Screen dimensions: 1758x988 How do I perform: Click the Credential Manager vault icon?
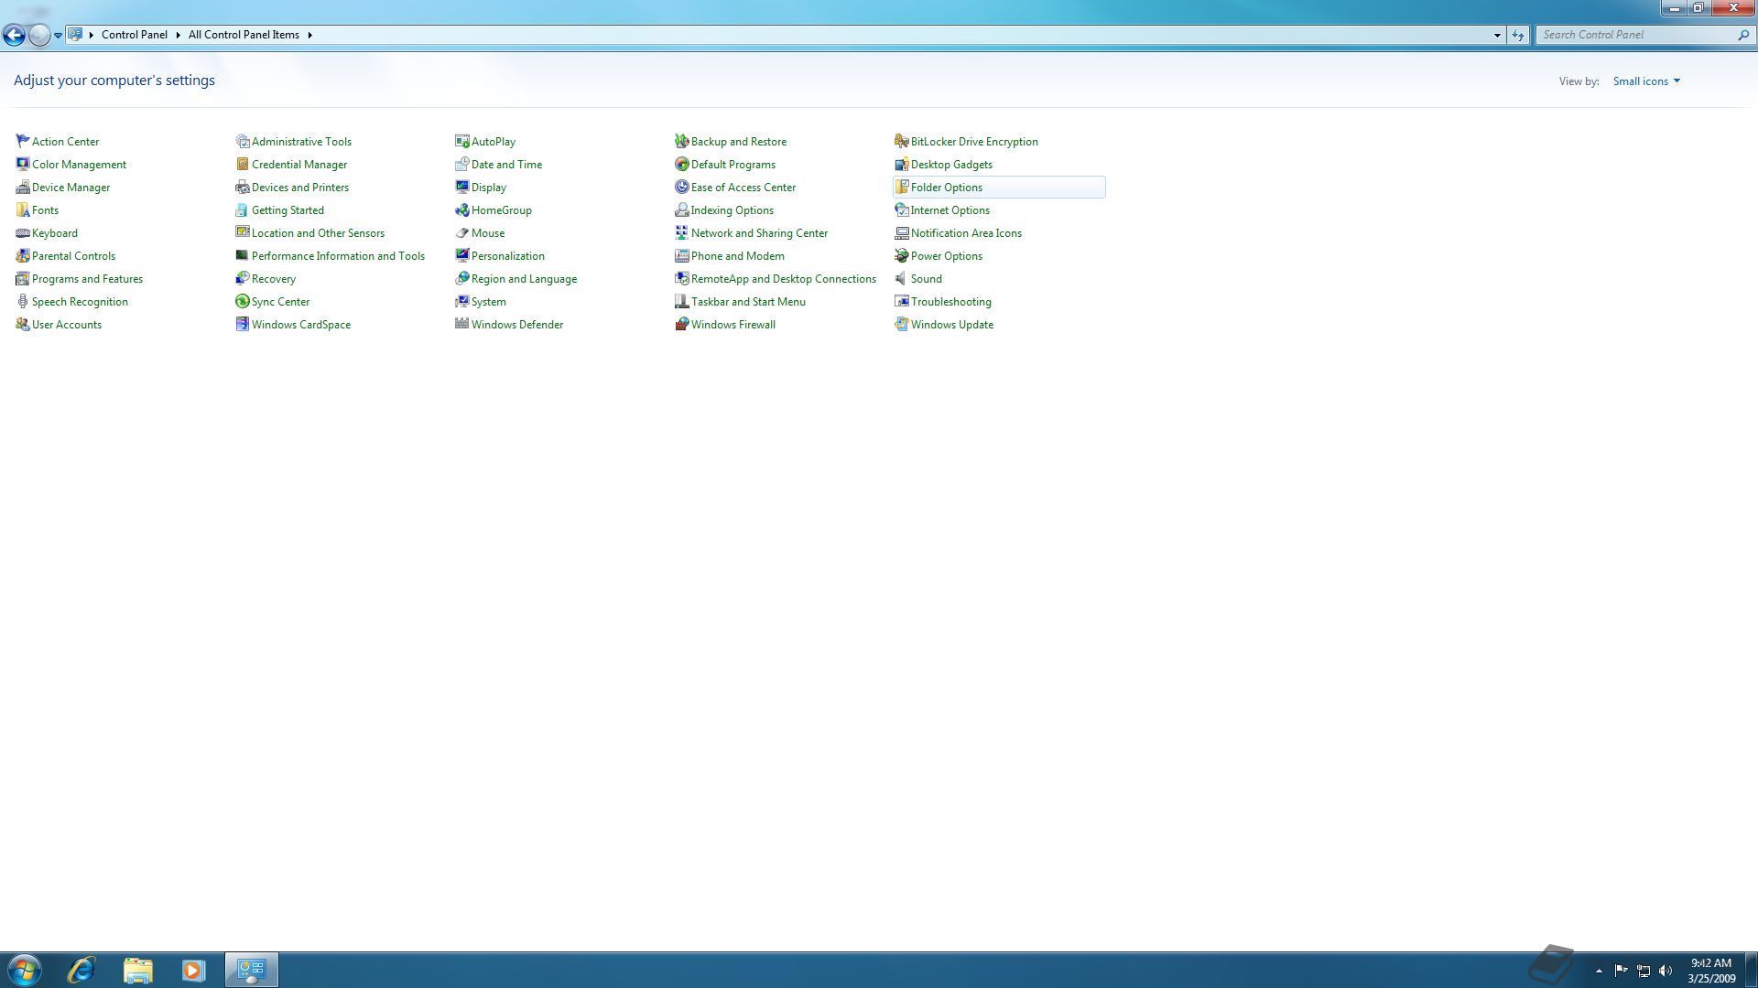243,164
